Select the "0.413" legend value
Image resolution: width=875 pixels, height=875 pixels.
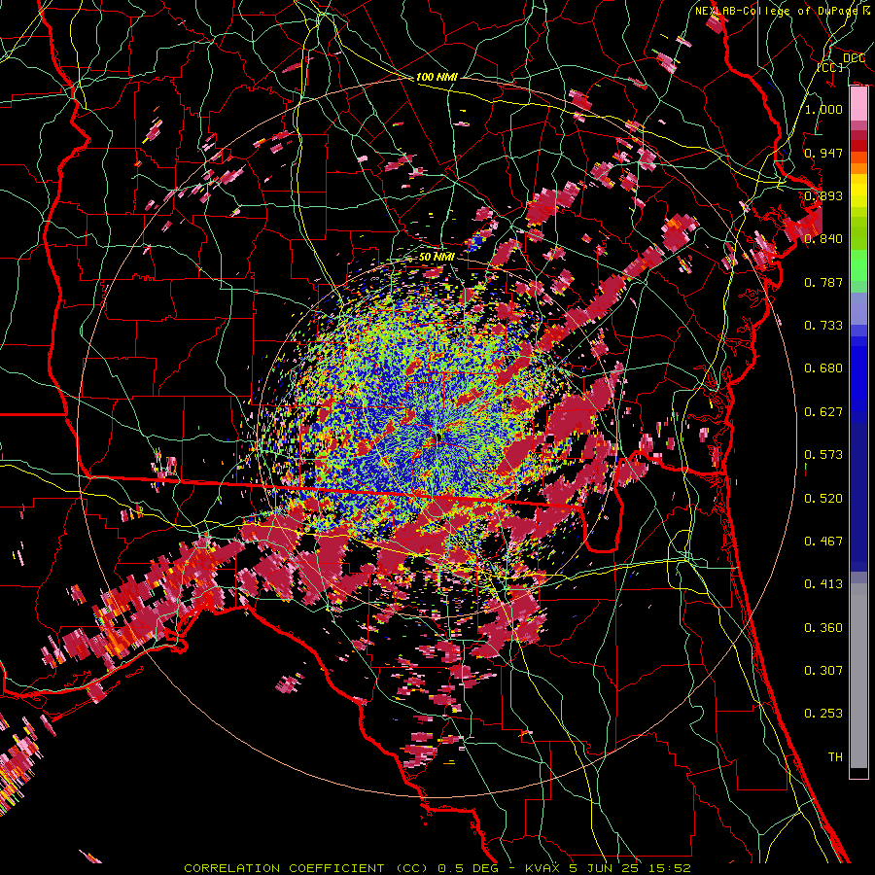tap(823, 584)
